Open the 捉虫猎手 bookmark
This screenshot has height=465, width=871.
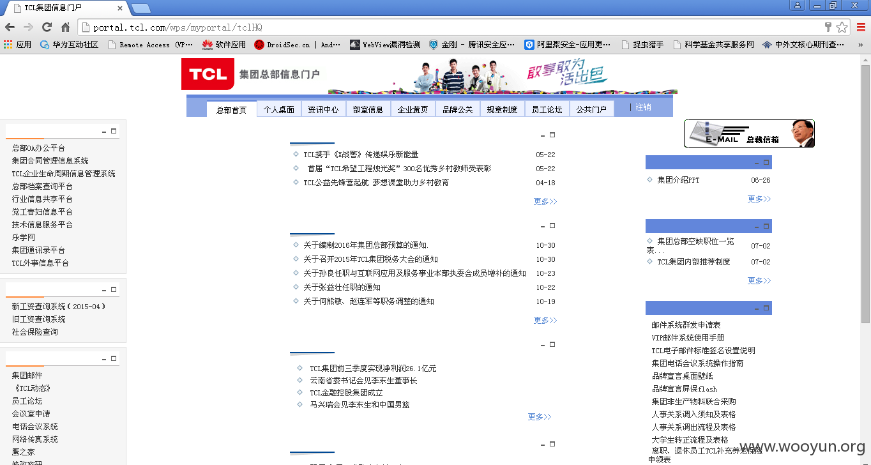[x=642, y=45]
